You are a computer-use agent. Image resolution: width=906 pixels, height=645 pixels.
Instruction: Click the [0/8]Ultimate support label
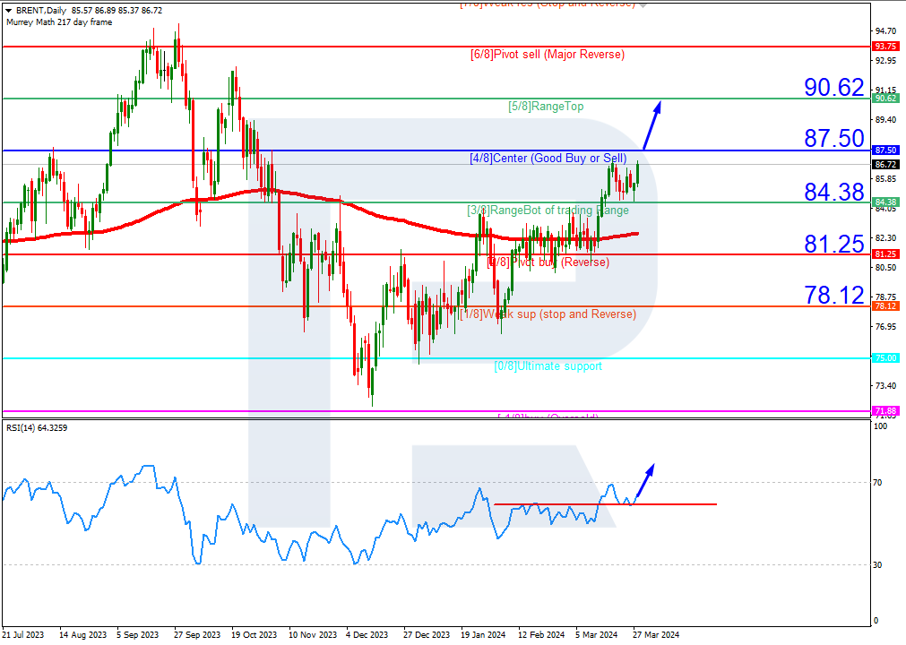click(x=548, y=366)
